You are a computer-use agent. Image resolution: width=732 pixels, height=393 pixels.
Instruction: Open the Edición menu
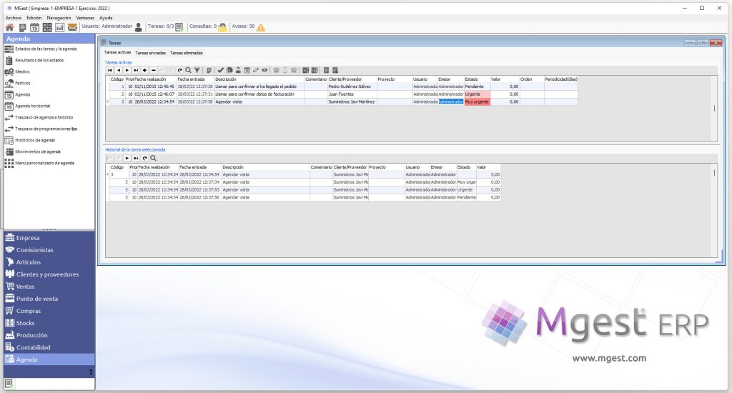coord(34,18)
